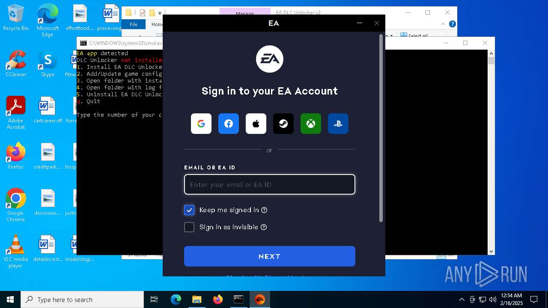Image resolution: width=548 pixels, height=308 pixels.
Task: Open help tooltip for Sign in as invisible
Action: [264, 227]
